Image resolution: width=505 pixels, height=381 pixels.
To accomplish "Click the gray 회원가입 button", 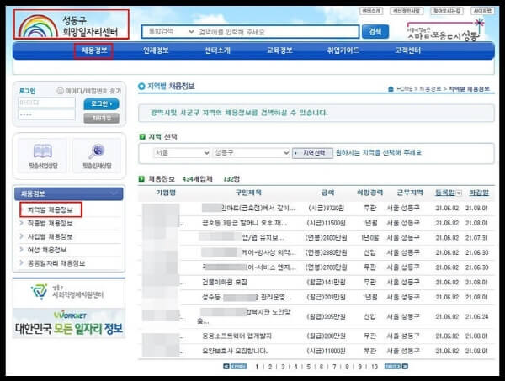I will click(x=101, y=118).
